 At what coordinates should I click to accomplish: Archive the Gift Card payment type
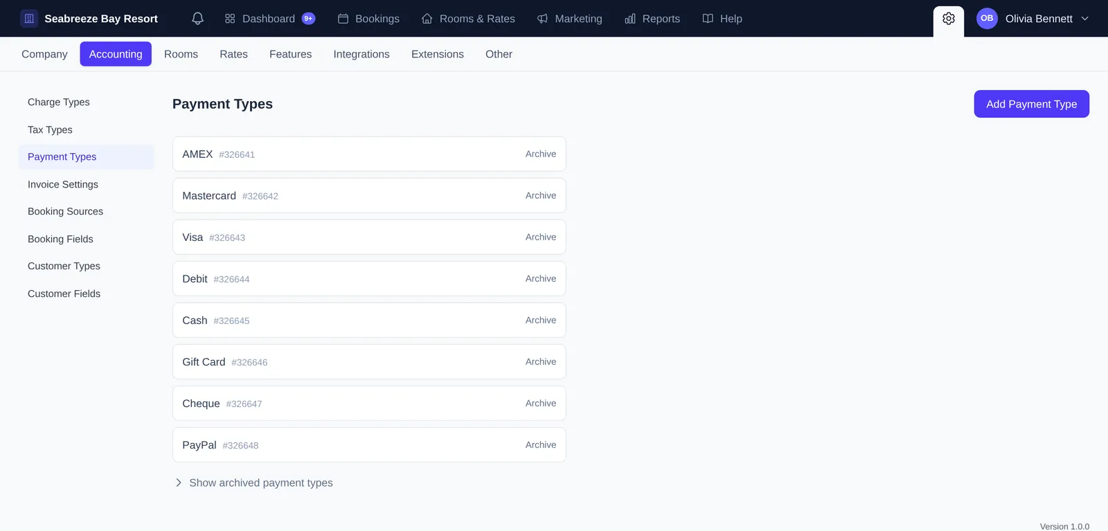541,361
